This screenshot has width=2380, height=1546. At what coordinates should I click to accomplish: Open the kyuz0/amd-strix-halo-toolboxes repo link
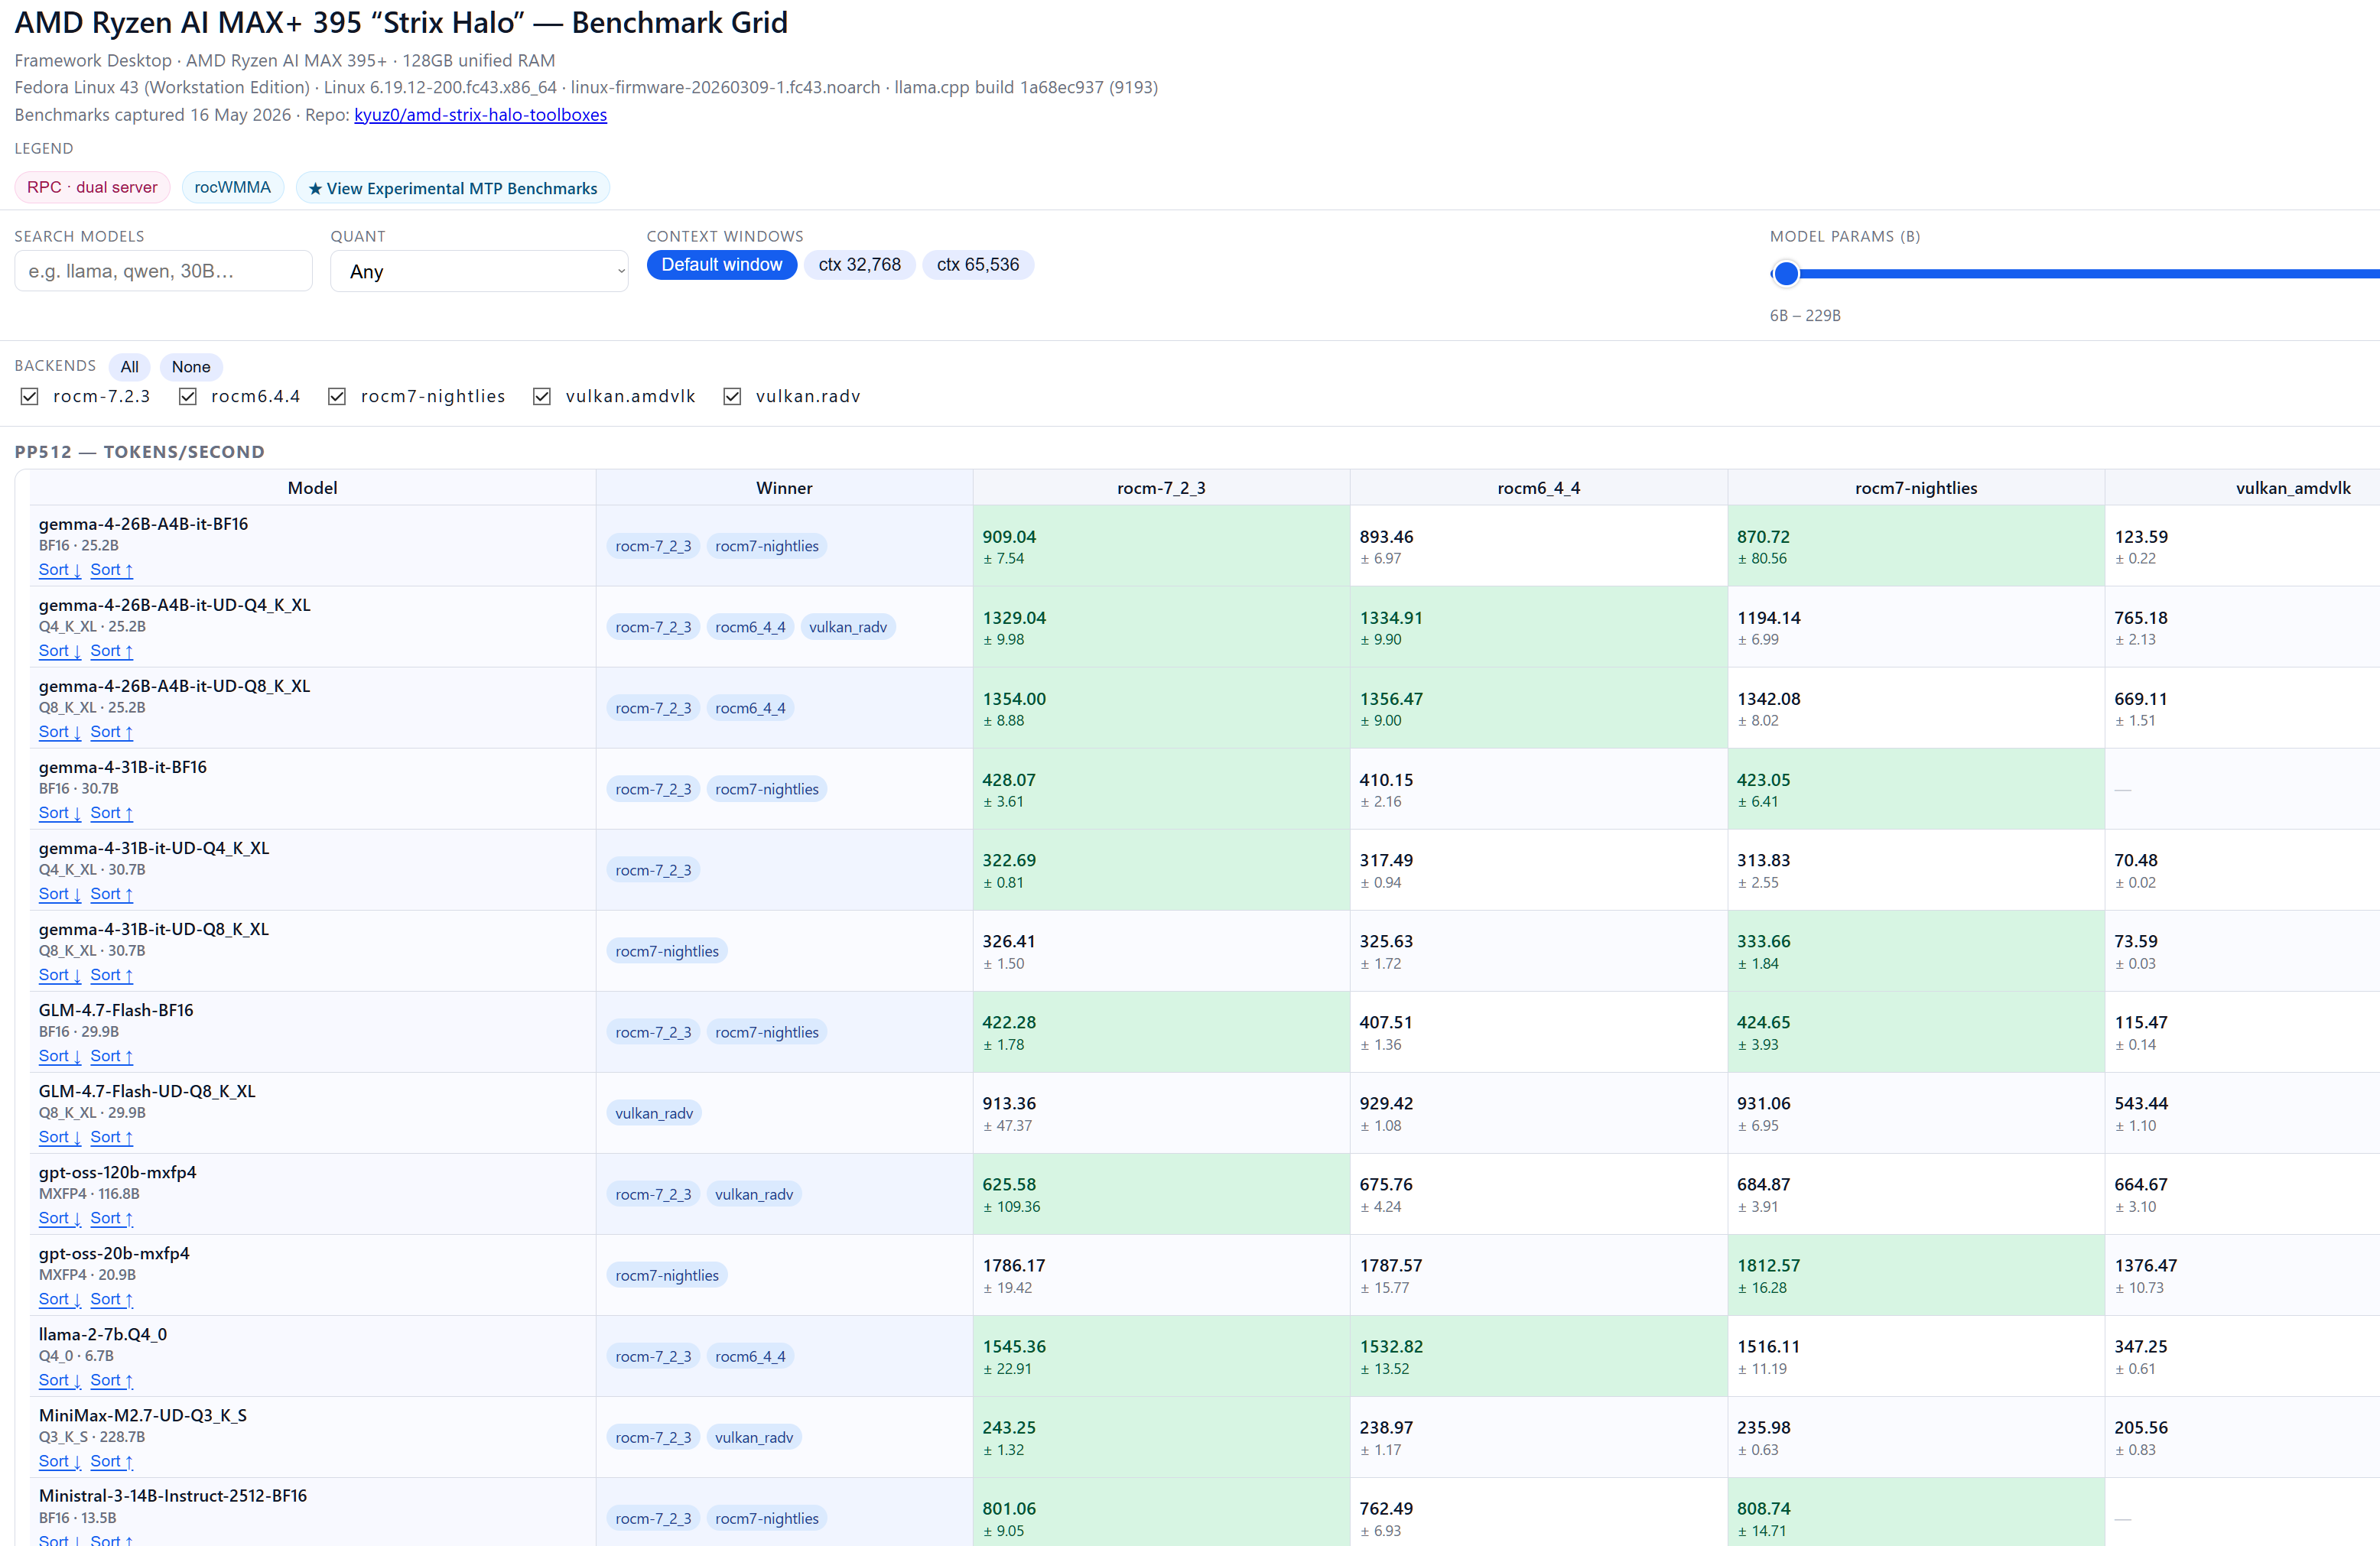coord(480,115)
